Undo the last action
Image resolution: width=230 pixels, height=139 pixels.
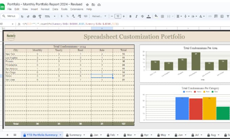[22, 16]
